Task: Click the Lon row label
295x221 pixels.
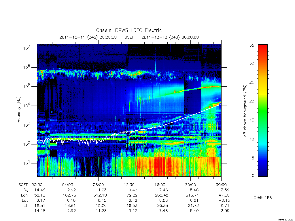Action: pos(24,195)
